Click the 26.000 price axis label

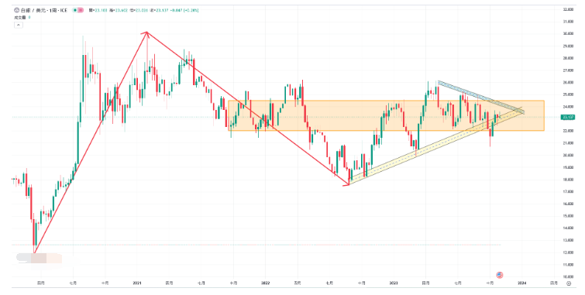click(x=568, y=82)
